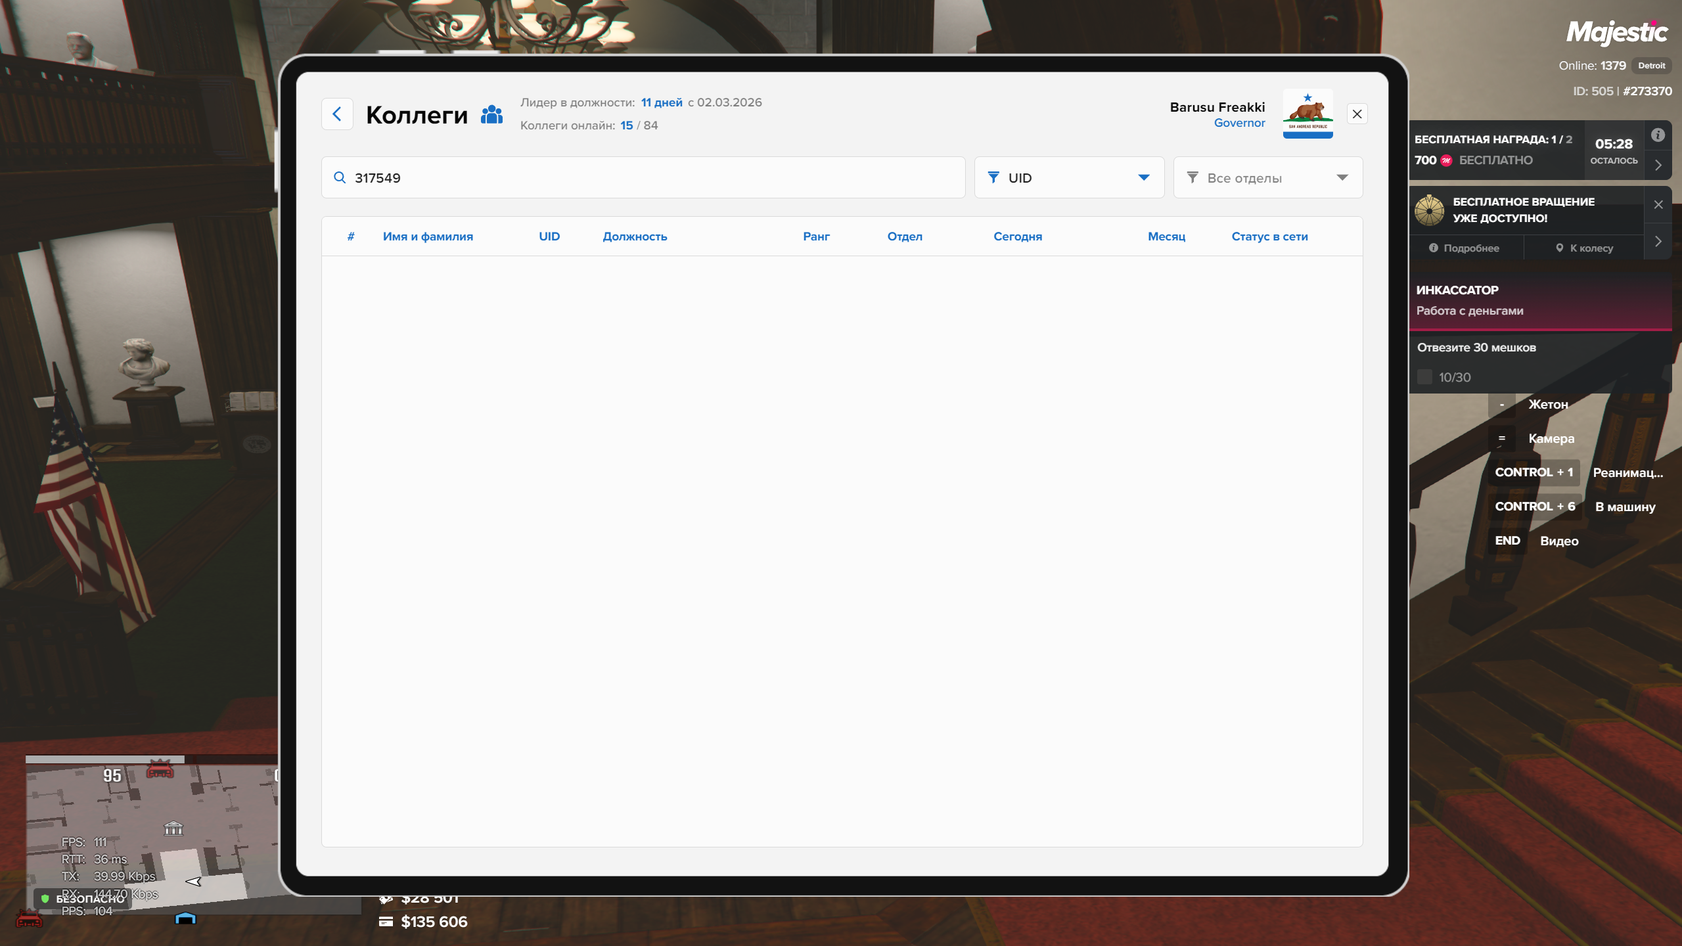Click the К колесу button
1682x946 pixels.
[1584, 248]
